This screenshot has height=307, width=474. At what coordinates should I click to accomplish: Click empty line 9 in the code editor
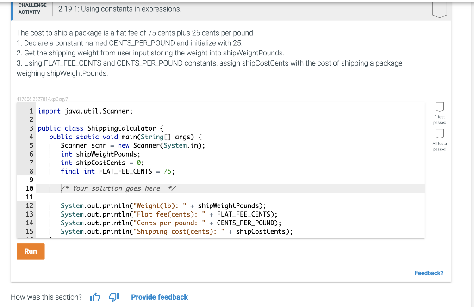[x=231, y=180]
